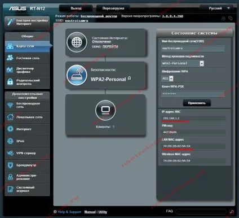The height and width of the screenshot is (218, 239).
Task: Click the wireless router icon on map
Action: [x=77, y=75]
